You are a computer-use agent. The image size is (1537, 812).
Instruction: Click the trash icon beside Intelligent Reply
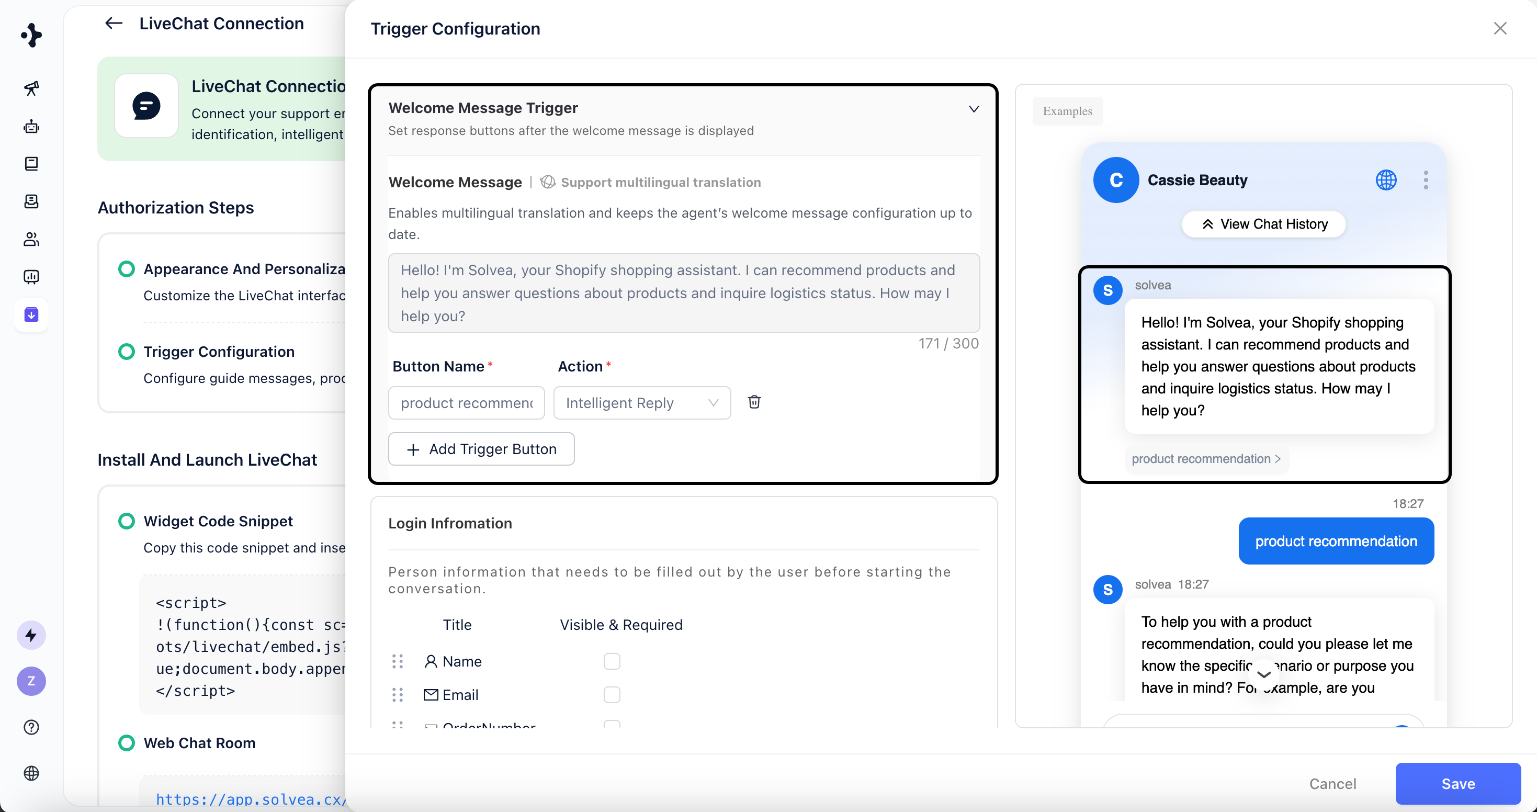[754, 402]
